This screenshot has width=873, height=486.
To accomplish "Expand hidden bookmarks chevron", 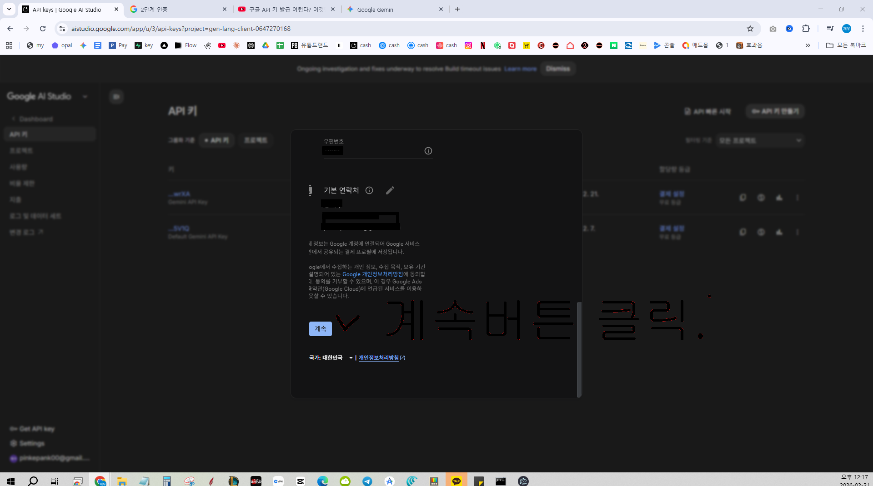I will (x=808, y=45).
